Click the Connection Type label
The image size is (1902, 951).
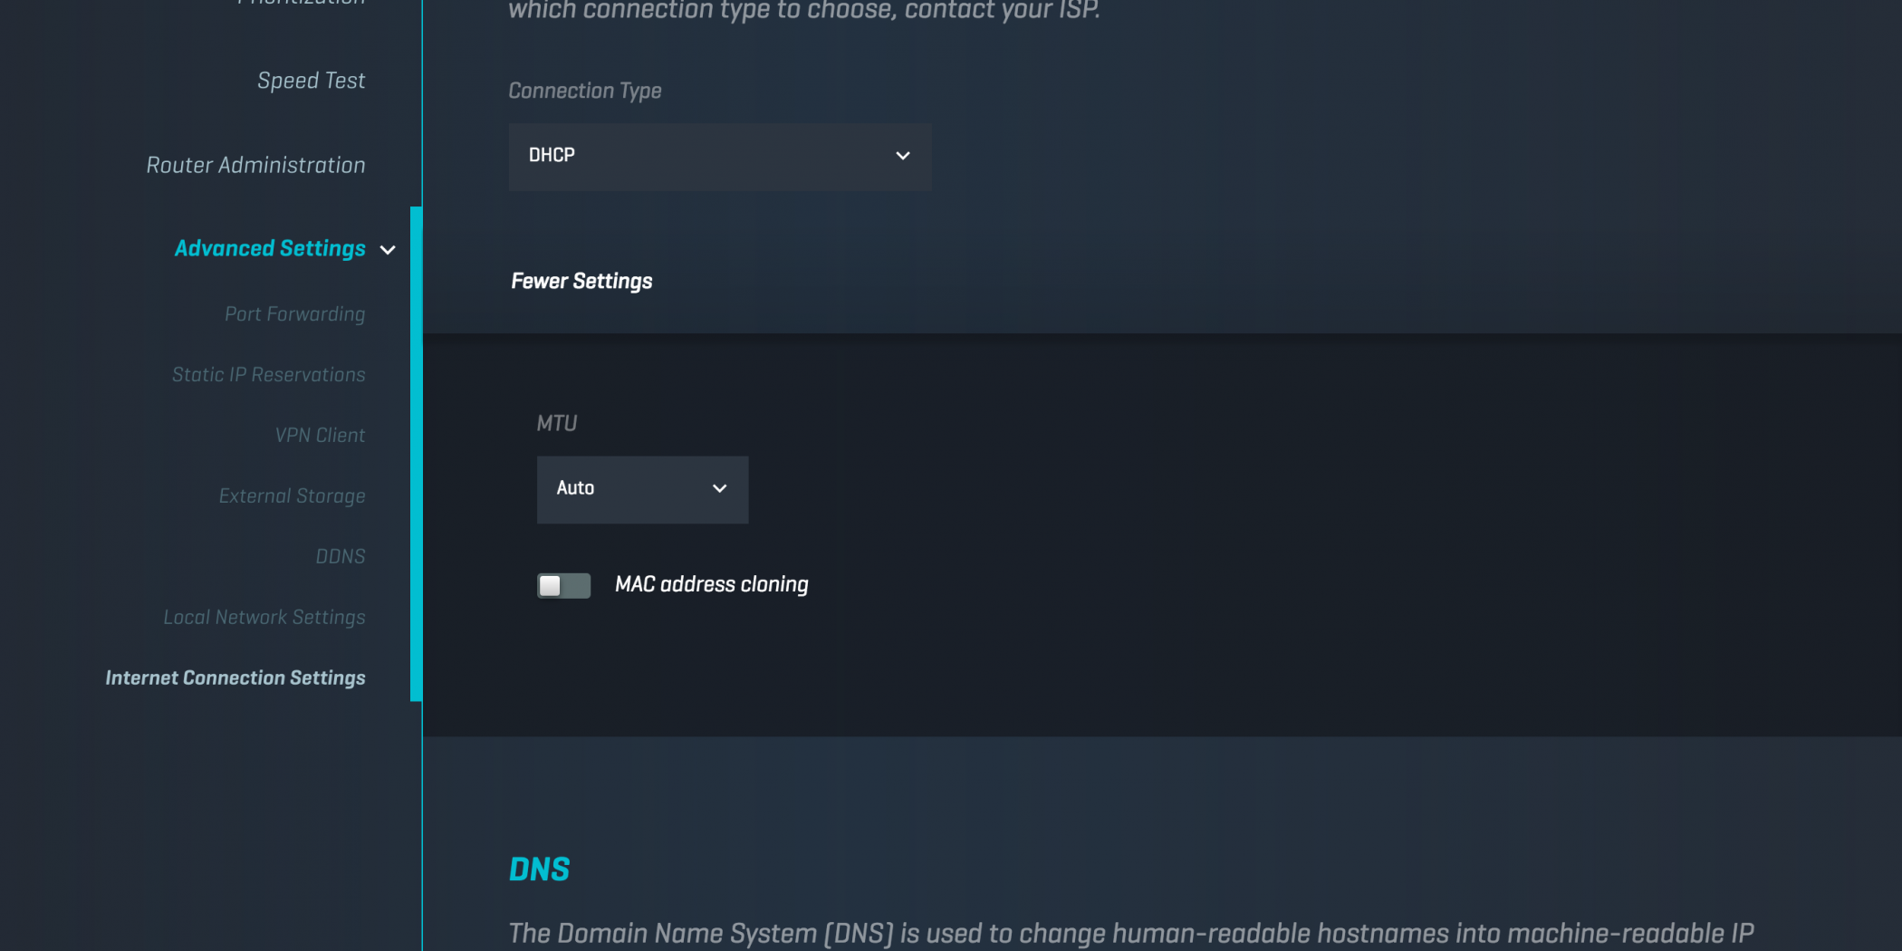pyautogui.click(x=584, y=91)
